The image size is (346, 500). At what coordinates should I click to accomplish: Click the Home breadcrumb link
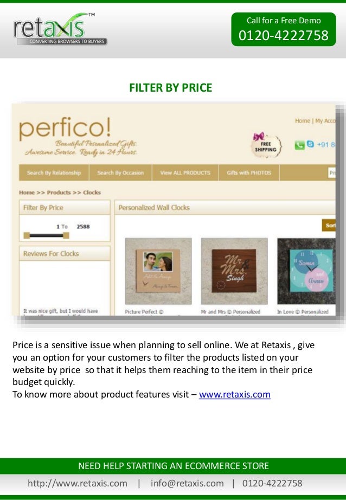pyautogui.click(x=27, y=193)
